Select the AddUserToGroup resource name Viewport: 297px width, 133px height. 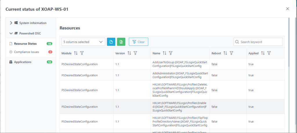tap(180, 64)
